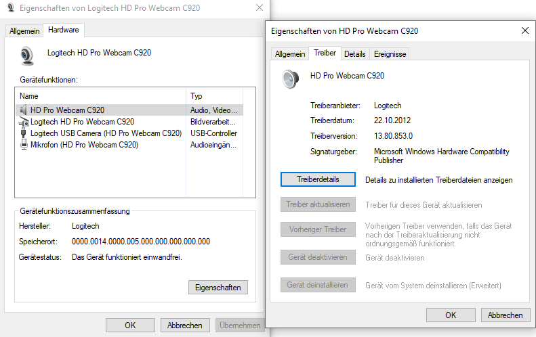Select Mikrofon (HD Pro Webcam C920) row

click(x=129, y=144)
